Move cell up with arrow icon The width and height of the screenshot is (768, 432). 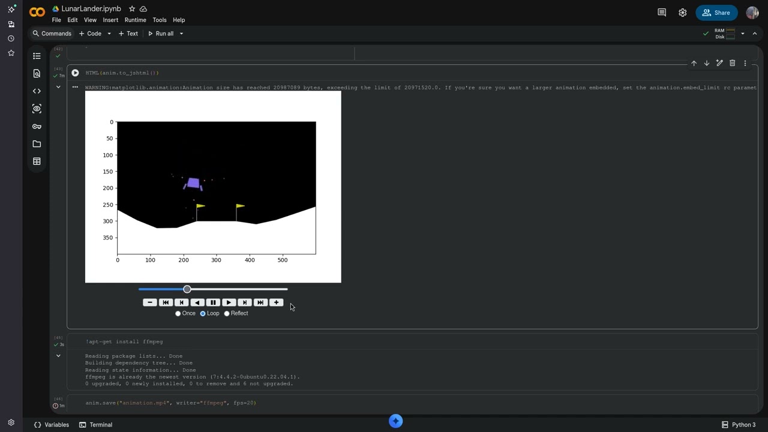point(694,63)
